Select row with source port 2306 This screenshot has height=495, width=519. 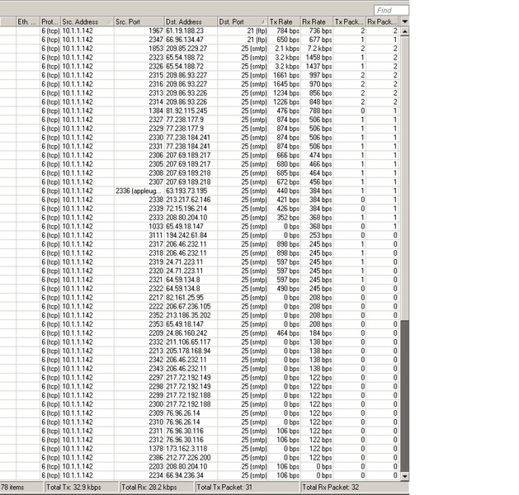(x=199, y=156)
